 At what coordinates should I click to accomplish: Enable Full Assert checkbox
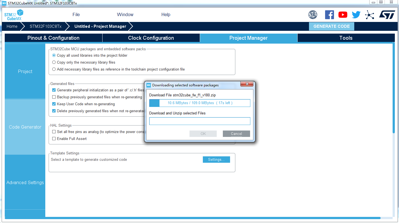click(x=54, y=139)
